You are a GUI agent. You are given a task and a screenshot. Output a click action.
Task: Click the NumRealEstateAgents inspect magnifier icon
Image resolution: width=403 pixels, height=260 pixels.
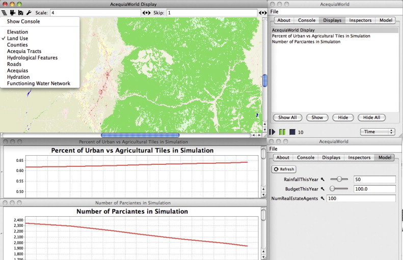coord(323,198)
